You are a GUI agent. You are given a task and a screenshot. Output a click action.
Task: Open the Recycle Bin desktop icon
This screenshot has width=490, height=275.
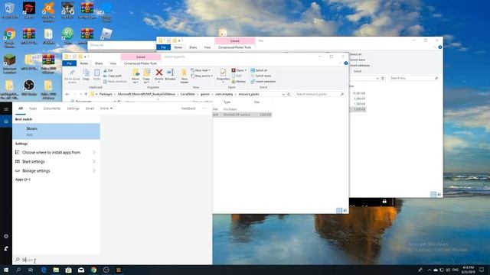click(x=10, y=11)
